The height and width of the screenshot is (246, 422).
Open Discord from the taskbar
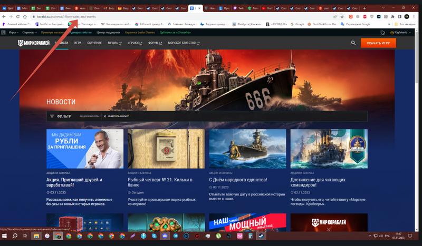165,236
